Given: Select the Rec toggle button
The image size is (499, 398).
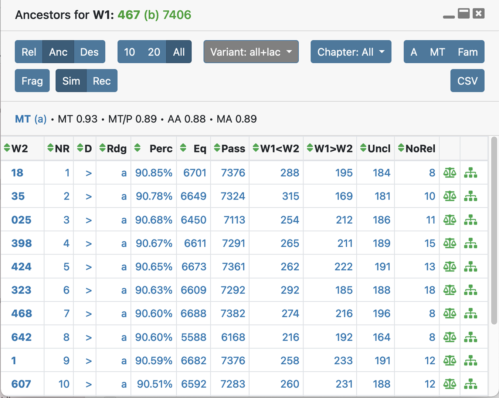Looking at the screenshot, I should click(102, 81).
